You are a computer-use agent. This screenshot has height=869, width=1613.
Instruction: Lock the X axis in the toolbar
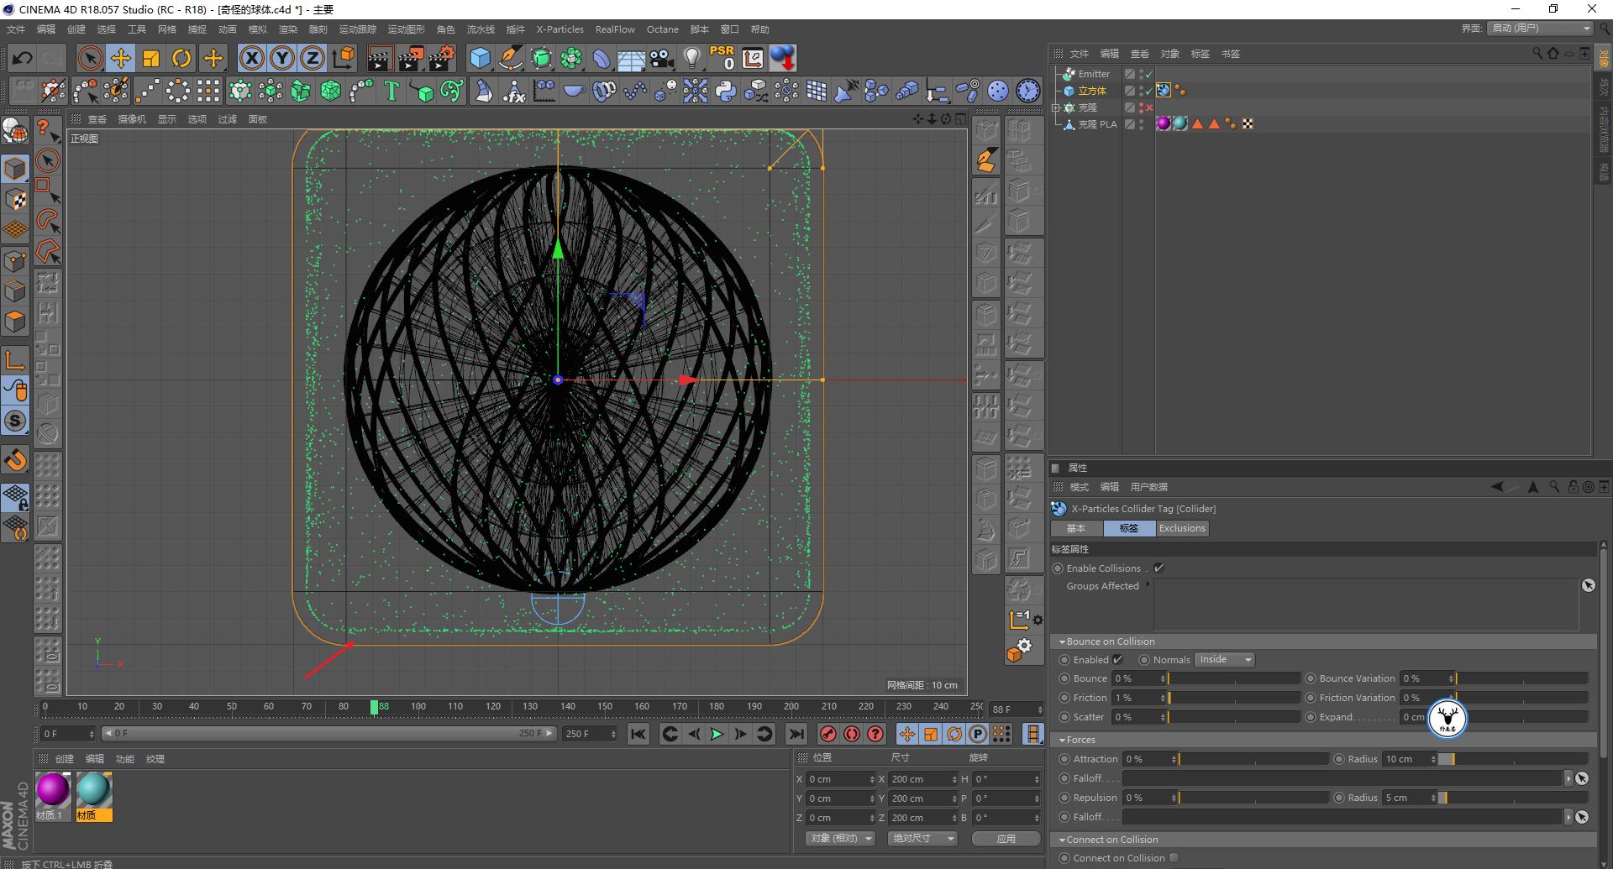pos(252,58)
